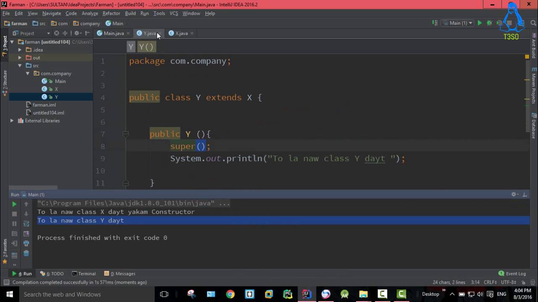The width and height of the screenshot is (538, 302).
Task: Start debugging with the green bug icon
Action: tap(489, 23)
